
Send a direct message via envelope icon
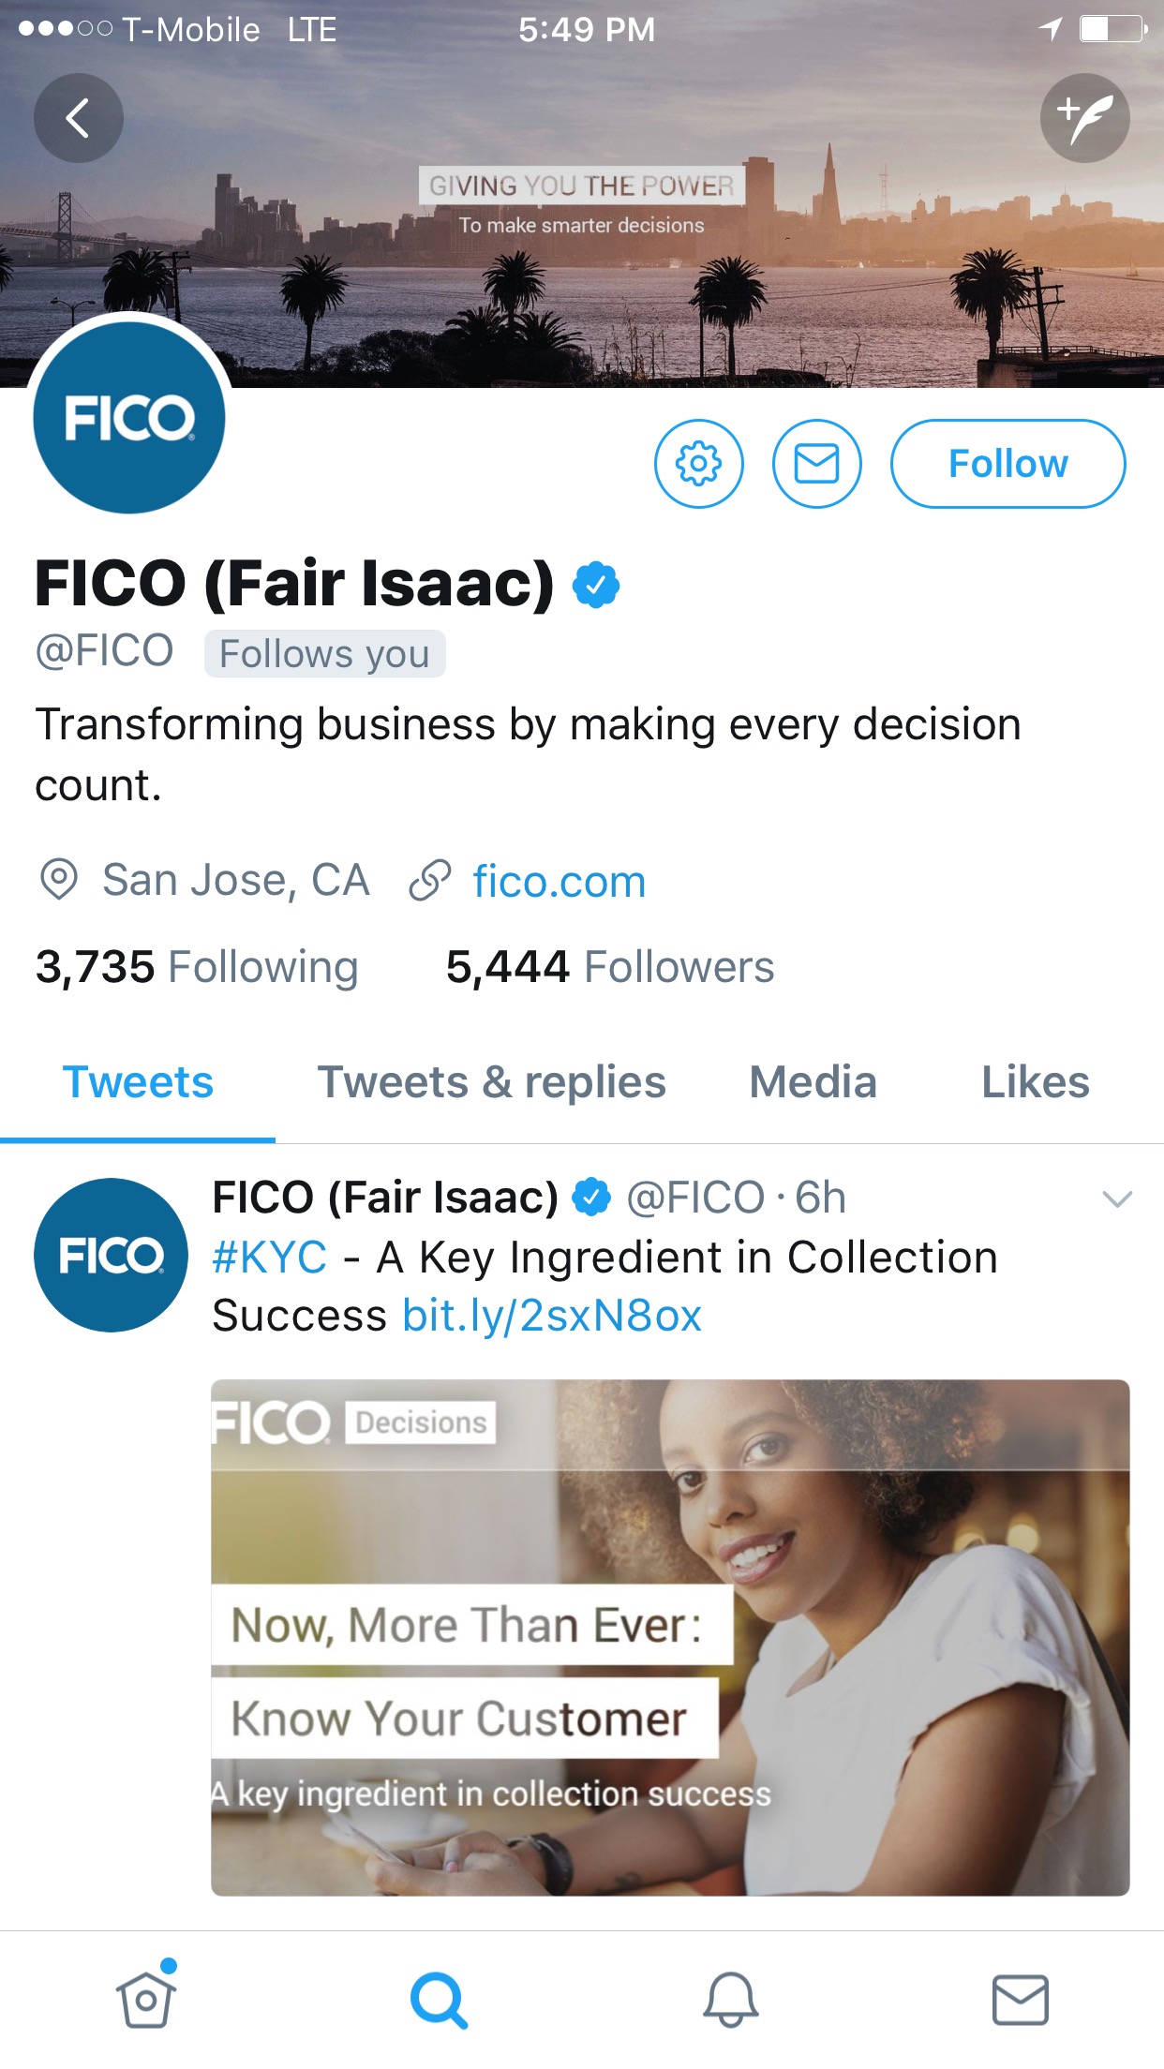click(816, 464)
